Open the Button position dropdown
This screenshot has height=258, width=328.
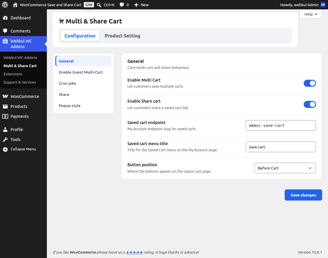(x=285, y=168)
